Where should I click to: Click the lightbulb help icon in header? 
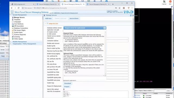point(125,12)
